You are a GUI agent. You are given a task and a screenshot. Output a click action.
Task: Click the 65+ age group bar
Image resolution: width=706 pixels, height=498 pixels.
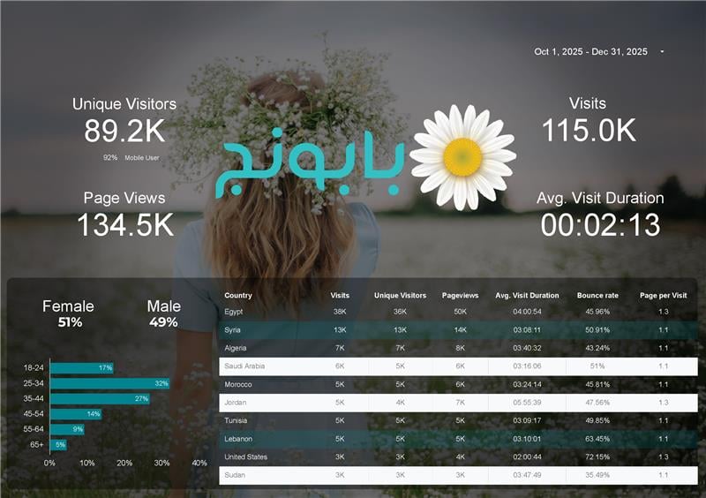[58, 444]
